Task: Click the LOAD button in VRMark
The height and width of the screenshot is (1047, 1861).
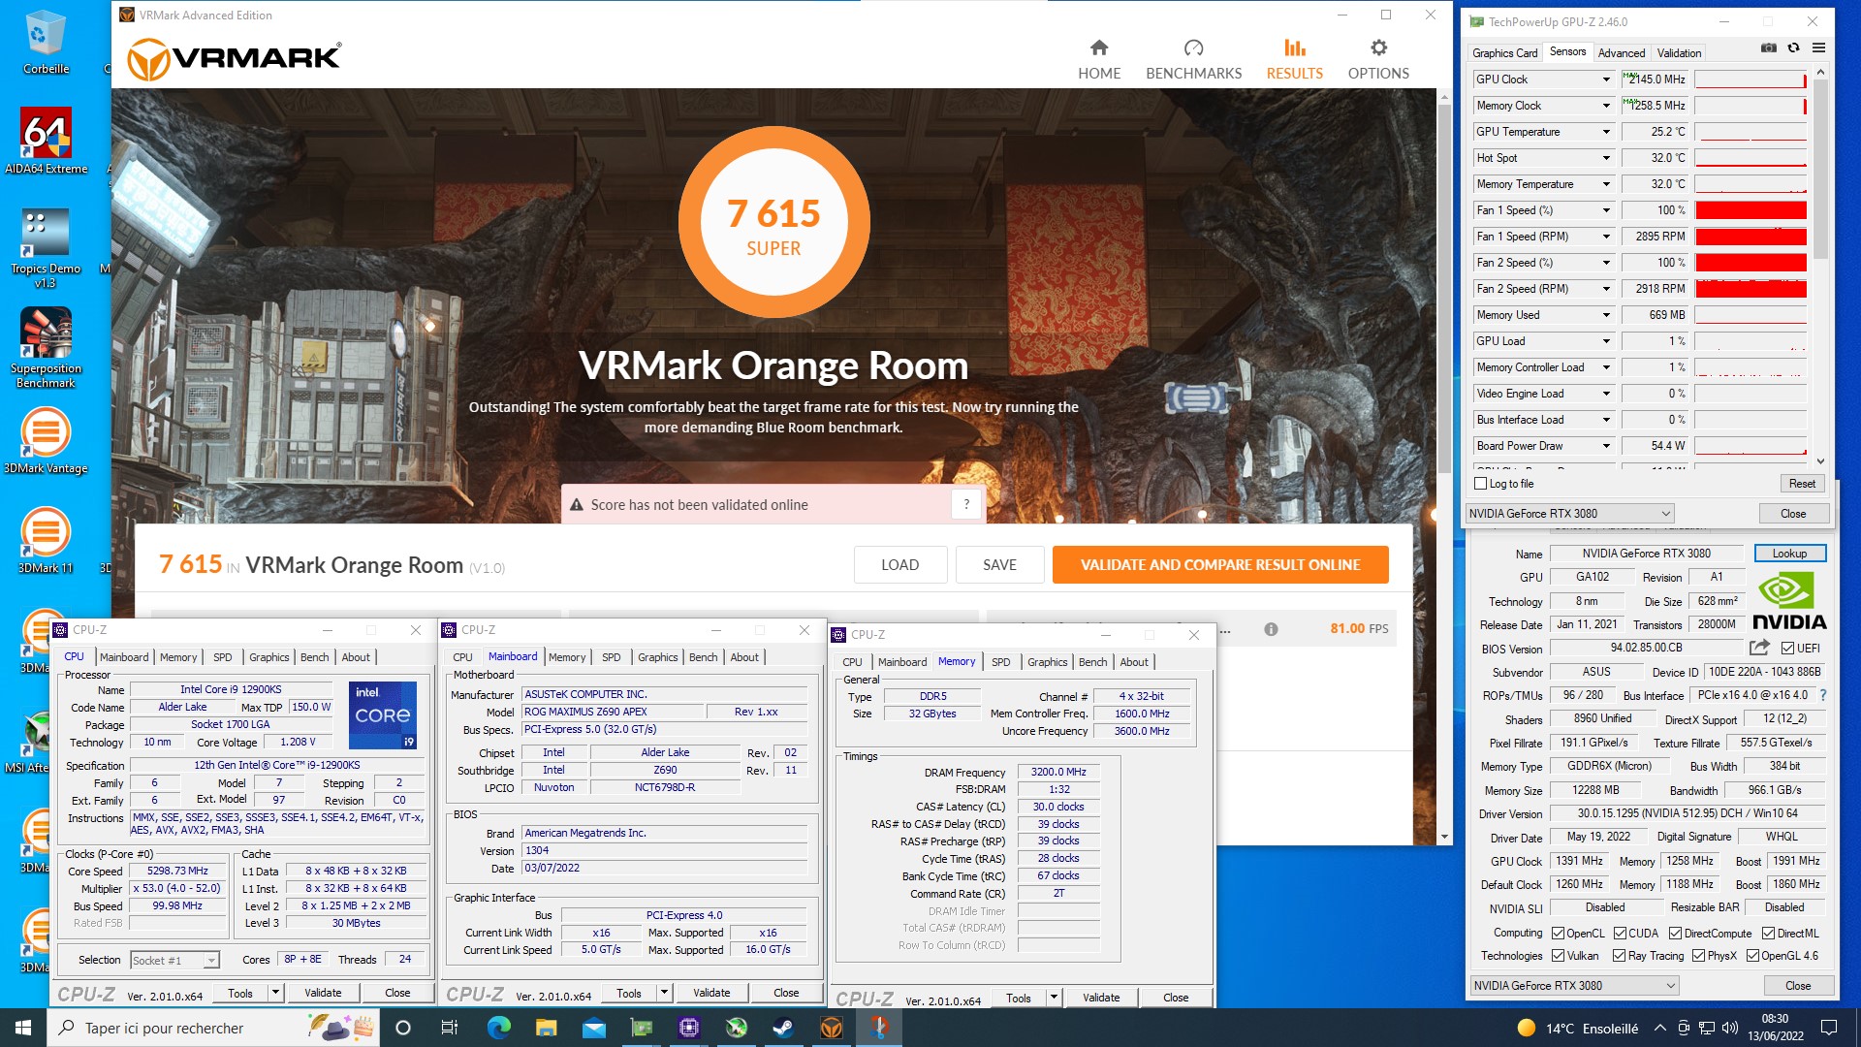Action: [x=899, y=565]
